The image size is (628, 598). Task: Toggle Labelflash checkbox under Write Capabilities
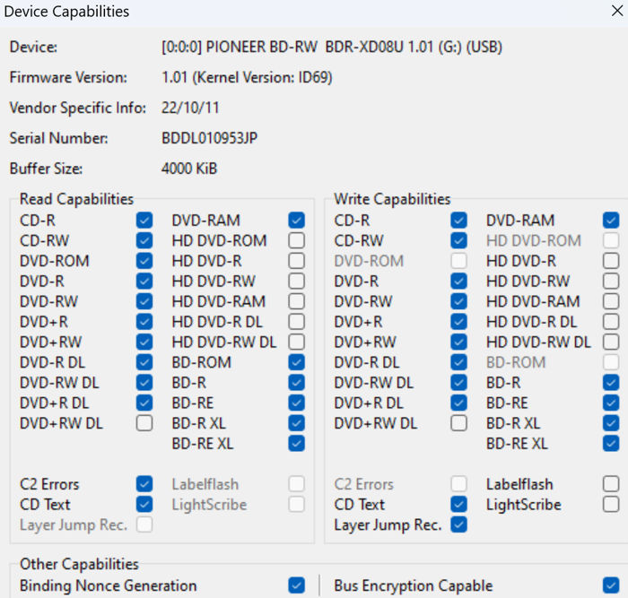(x=611, y=484)
